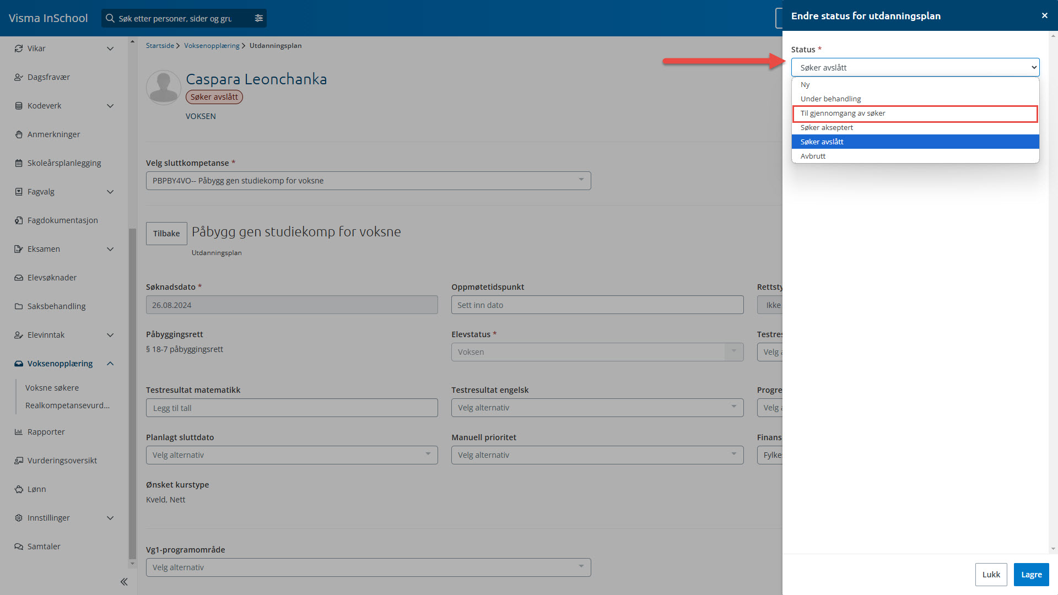Click the Lagre button
This screenshot has width=1058, height=595.
(1031, 575)
